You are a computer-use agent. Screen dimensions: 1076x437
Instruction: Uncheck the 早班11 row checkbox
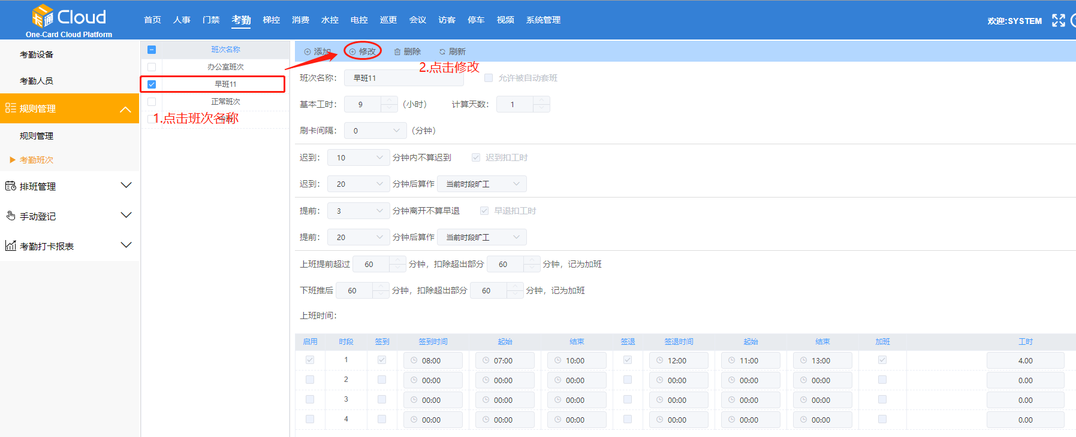pyautogui.click(x=152, y=84)
